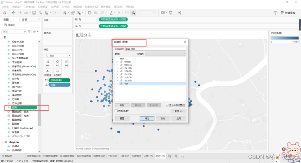Click the highlight pen icon in toolbar

click(x=111, y=13)
